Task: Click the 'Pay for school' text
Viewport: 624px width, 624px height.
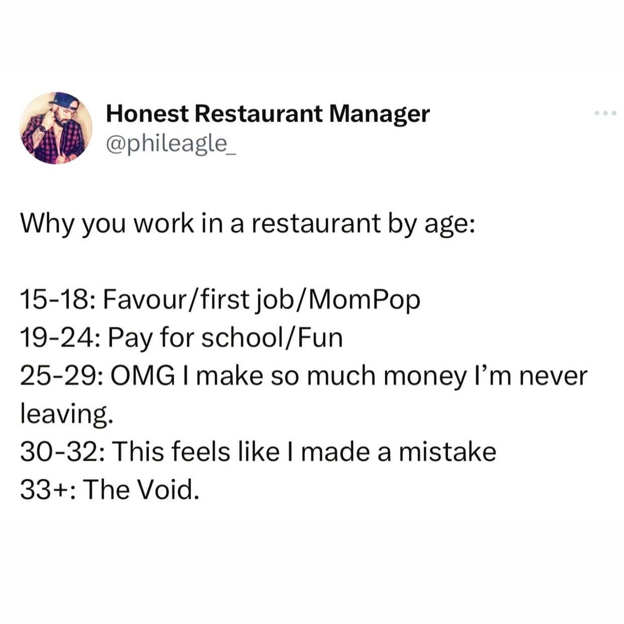Action: click(196, 337)
